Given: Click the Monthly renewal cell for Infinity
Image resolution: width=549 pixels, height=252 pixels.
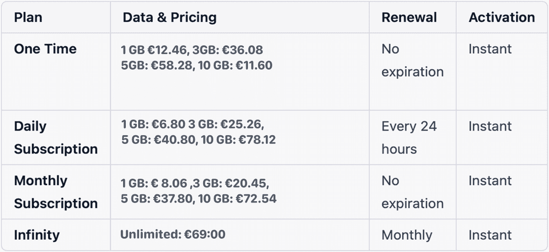Looking at the screenshot, I should coord(407,235).
